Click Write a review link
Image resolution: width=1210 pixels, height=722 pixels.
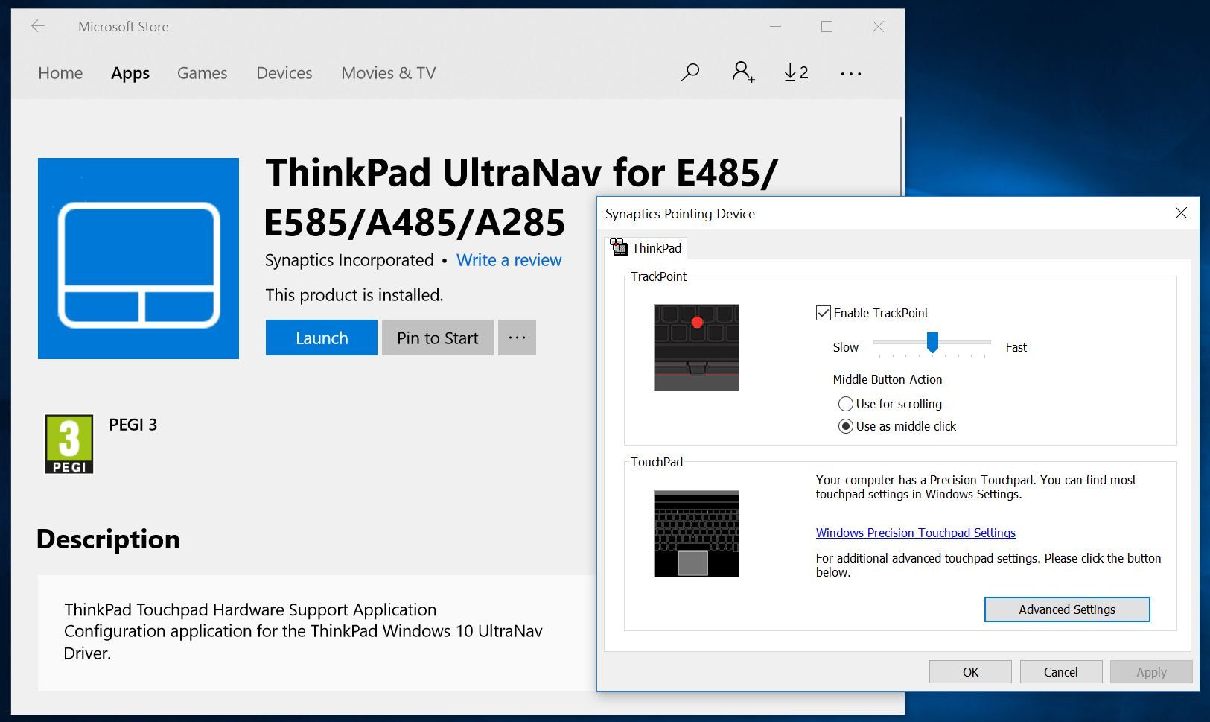[509, 260]
